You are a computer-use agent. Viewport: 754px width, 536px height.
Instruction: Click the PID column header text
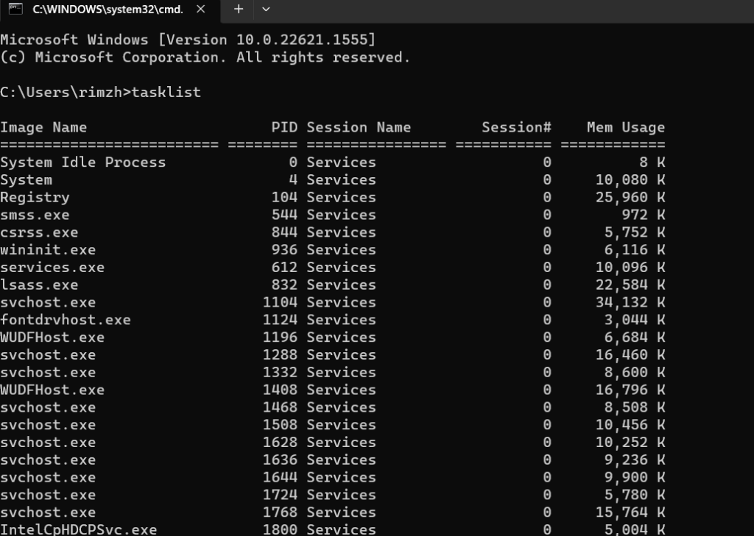pos(284,127)
